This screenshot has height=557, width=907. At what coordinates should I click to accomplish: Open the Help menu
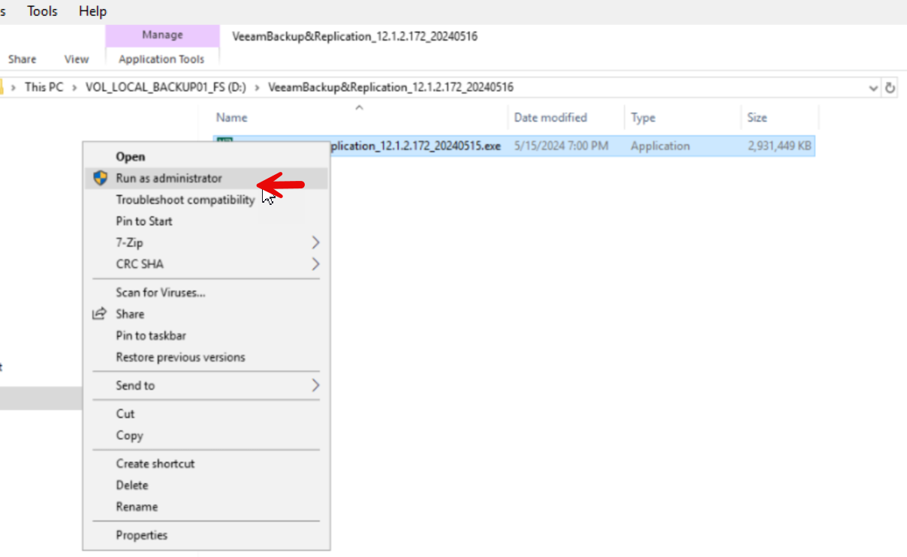click(x=92, y=11)
